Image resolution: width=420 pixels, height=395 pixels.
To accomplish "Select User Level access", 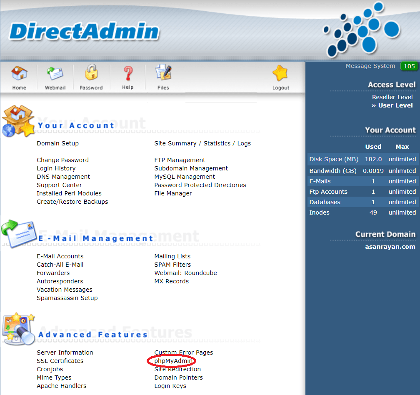I will [395, 105].
